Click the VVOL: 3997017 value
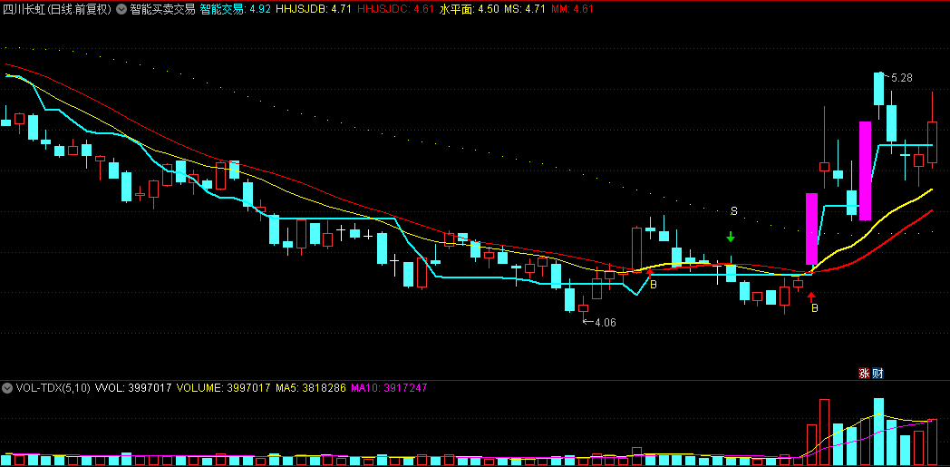Screen dimensions: 950x467 point(132,387)
